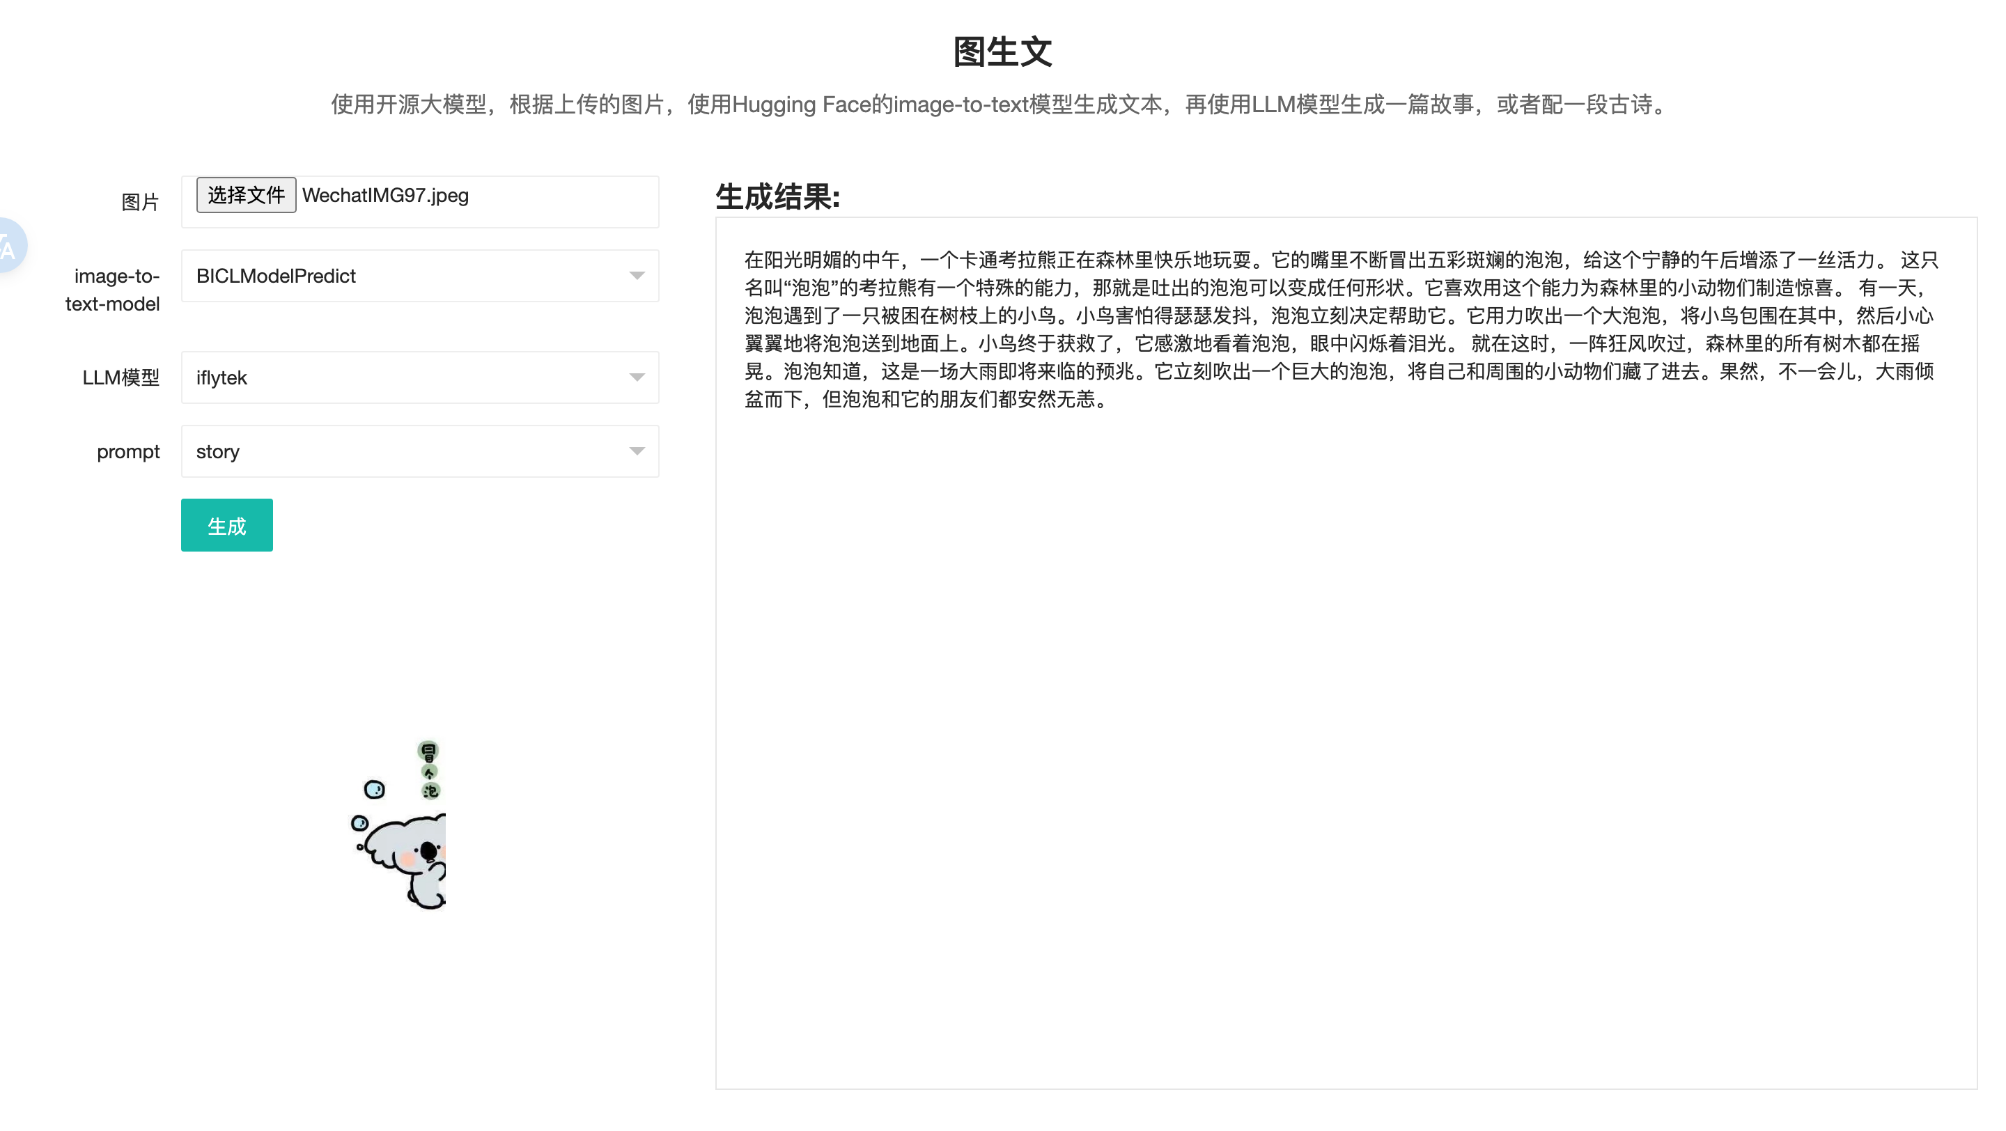This screenshot has width=2006, height=1131.
Task: Open the image-to-text-model dropdown showing BICLModelPredict
Action: click(405, 276)
